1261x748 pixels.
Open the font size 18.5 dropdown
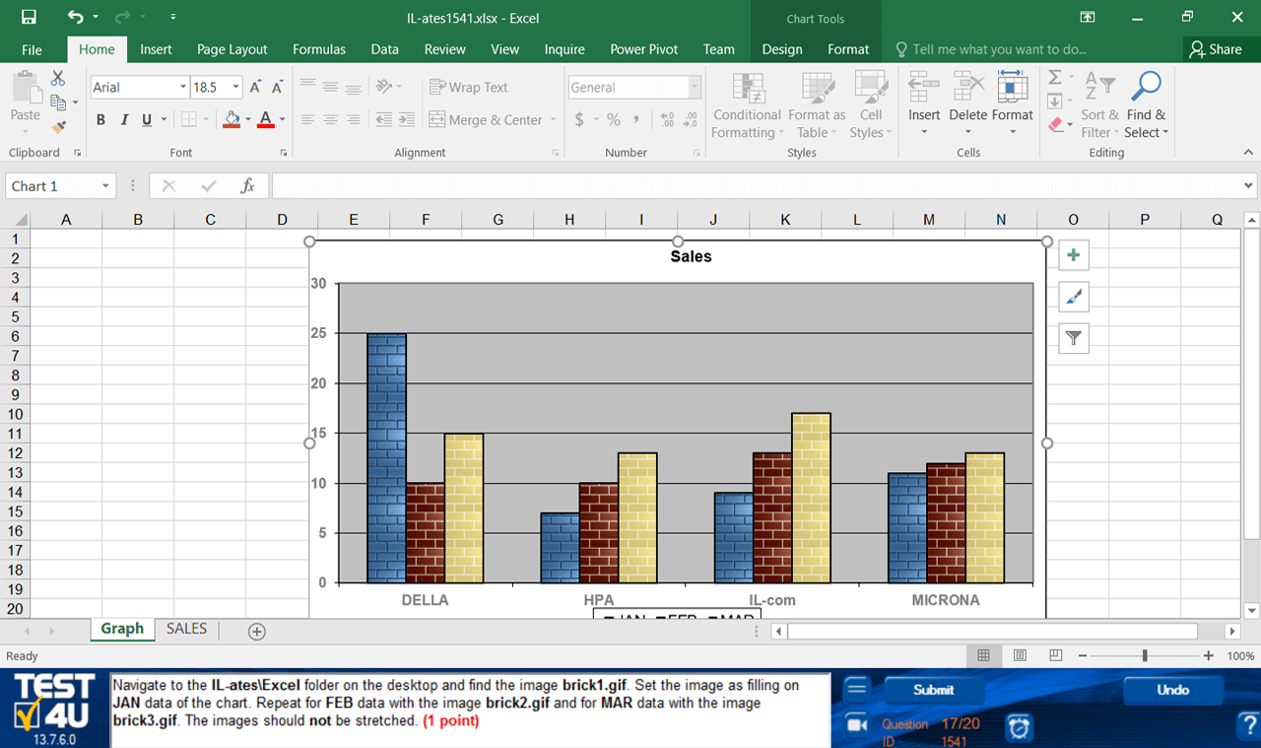pyautogui.click(x=235, y=87)
